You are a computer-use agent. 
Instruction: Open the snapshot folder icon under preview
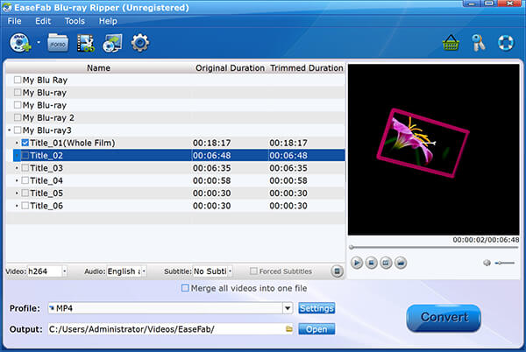point(401,263)
